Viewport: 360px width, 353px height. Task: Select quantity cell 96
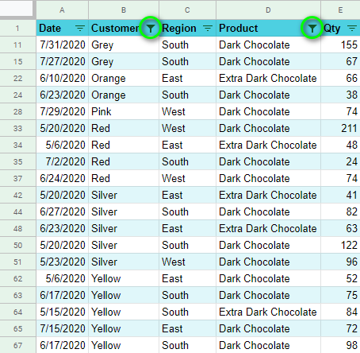point(340,262)
